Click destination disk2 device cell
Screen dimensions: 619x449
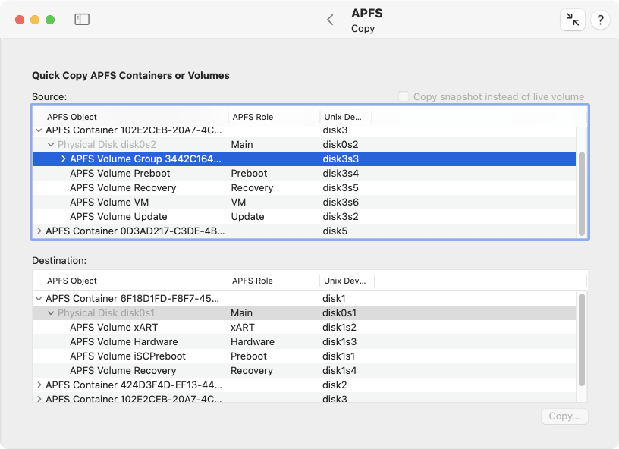[335, 385]
